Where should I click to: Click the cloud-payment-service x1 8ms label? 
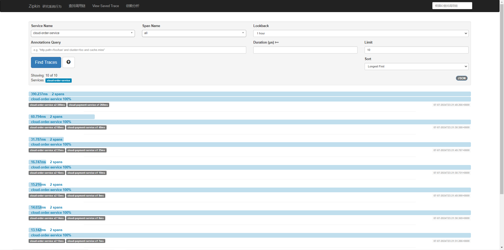click(86, 218)
